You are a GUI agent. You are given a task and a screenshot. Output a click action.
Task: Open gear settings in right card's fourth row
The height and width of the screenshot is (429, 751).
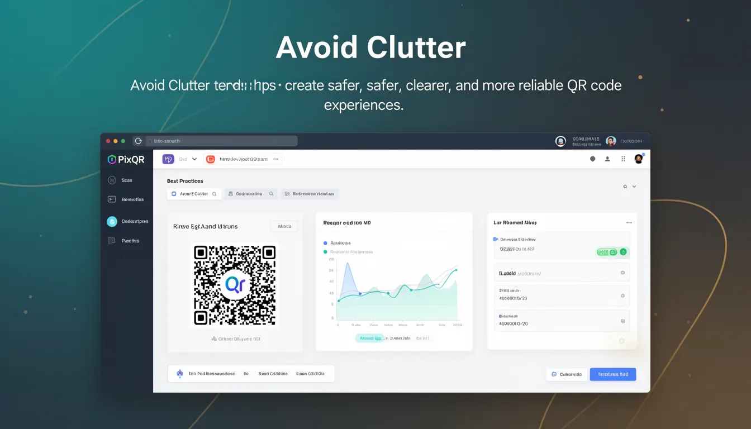tap(622, 321)
